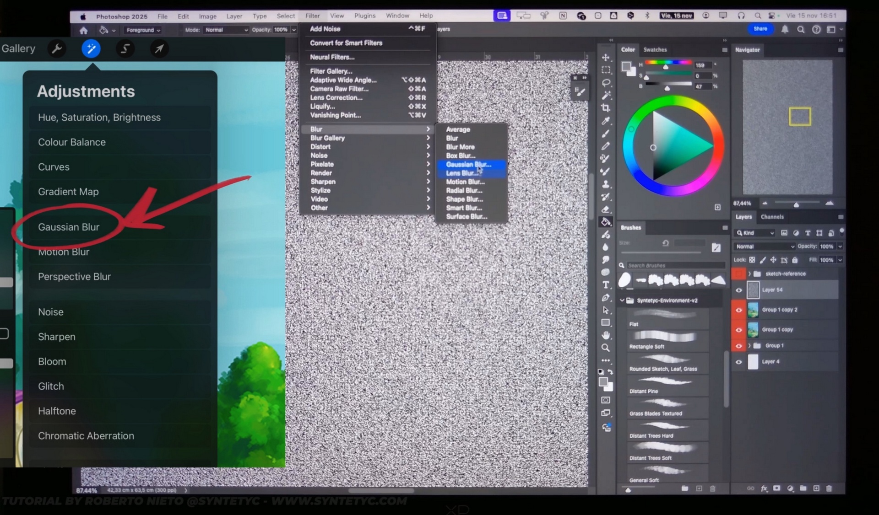Open Procreate Selection S-shaped icon
879x515 pixels.
click(125, 48)
